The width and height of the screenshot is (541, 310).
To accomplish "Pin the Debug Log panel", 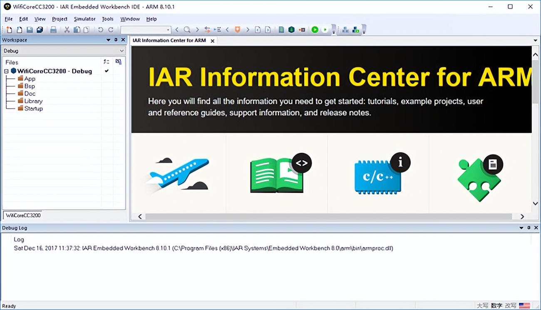I will [x=529, y=228].
